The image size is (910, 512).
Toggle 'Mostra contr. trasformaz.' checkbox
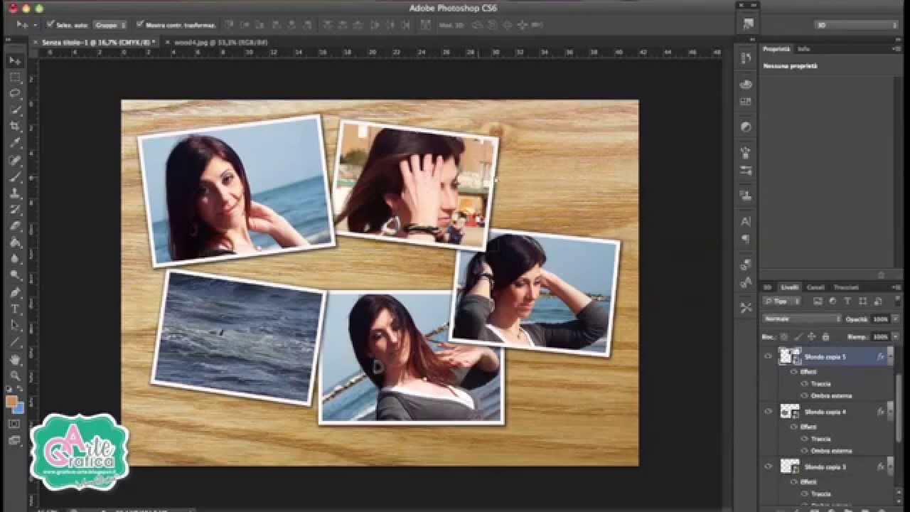[x=140, y=24]
